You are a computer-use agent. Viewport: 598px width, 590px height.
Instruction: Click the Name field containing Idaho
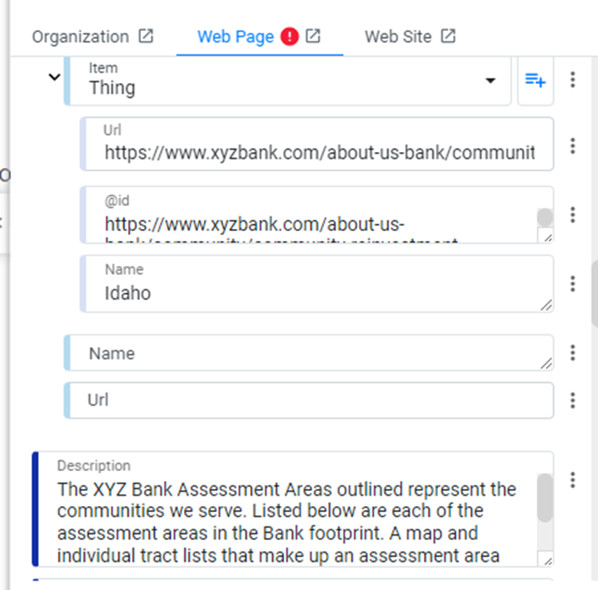tap(317, 284)
